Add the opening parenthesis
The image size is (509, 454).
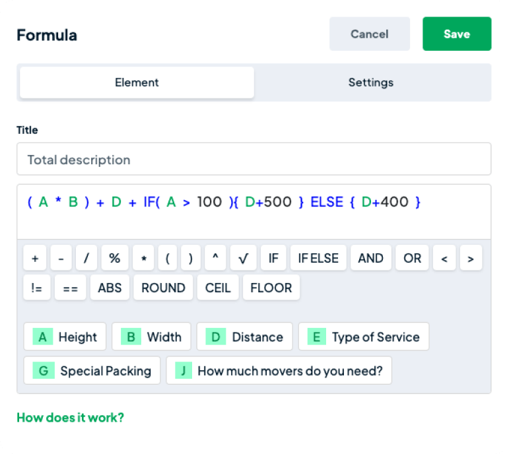(168, 258)
